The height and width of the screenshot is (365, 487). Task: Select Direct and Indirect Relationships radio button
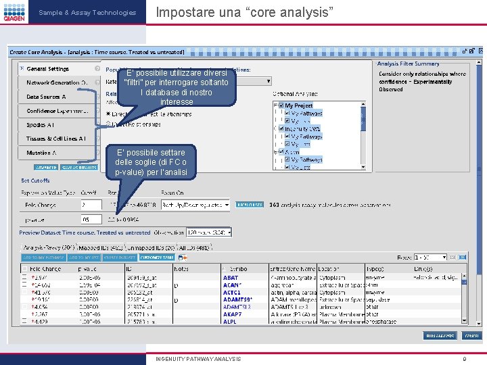108,114
